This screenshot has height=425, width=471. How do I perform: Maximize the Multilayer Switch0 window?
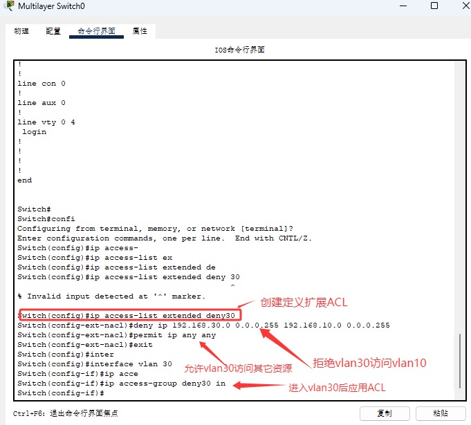414,6
